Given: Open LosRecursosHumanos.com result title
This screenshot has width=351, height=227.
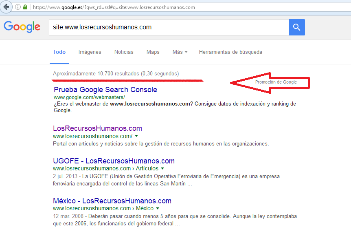Looking at the screenshot, I should pyautogui.click(x=97, y=128).
